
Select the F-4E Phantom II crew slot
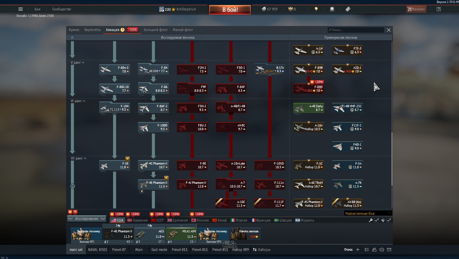click(118, 234)
